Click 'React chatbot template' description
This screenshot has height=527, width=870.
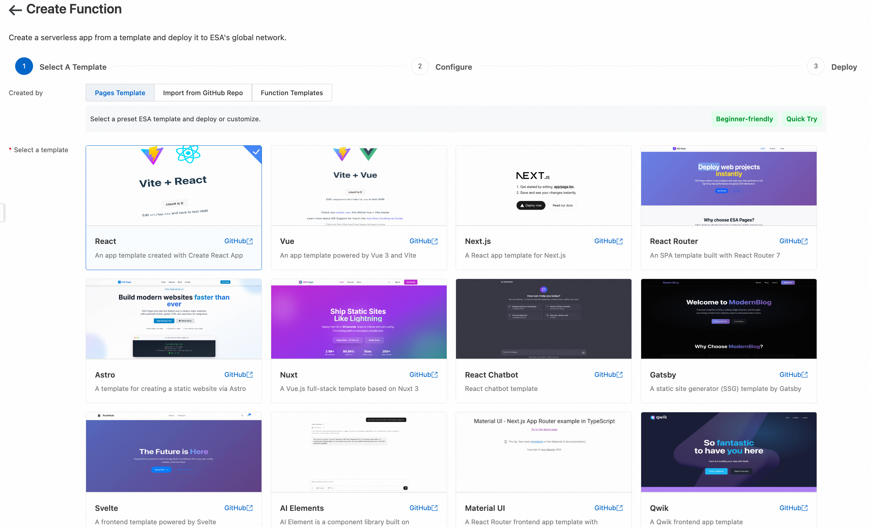[501, 389]
